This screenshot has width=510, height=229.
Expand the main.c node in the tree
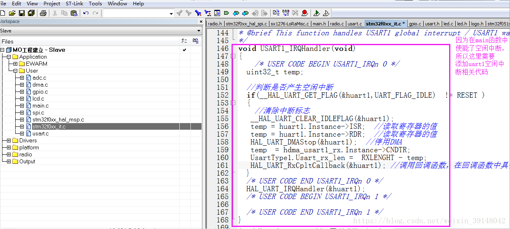pyautogui.click(x=22, y=105)
